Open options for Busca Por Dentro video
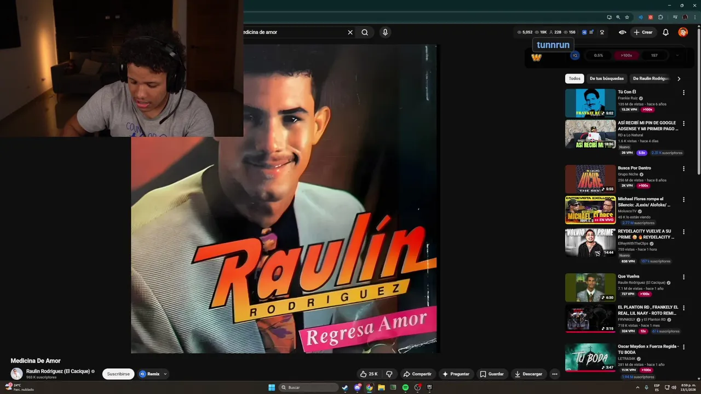701x394 pixels. (x=683, y=169)
